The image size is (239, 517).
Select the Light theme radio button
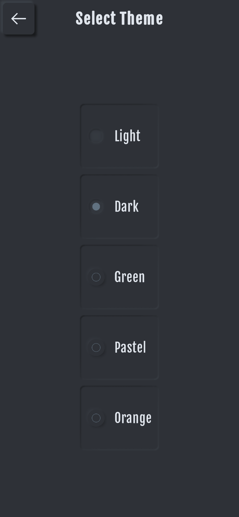(x=97, y=136)
